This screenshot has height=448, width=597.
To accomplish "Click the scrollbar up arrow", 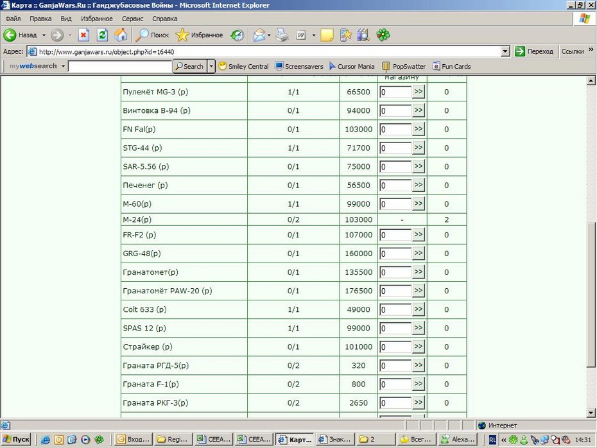I will point(591,80).
